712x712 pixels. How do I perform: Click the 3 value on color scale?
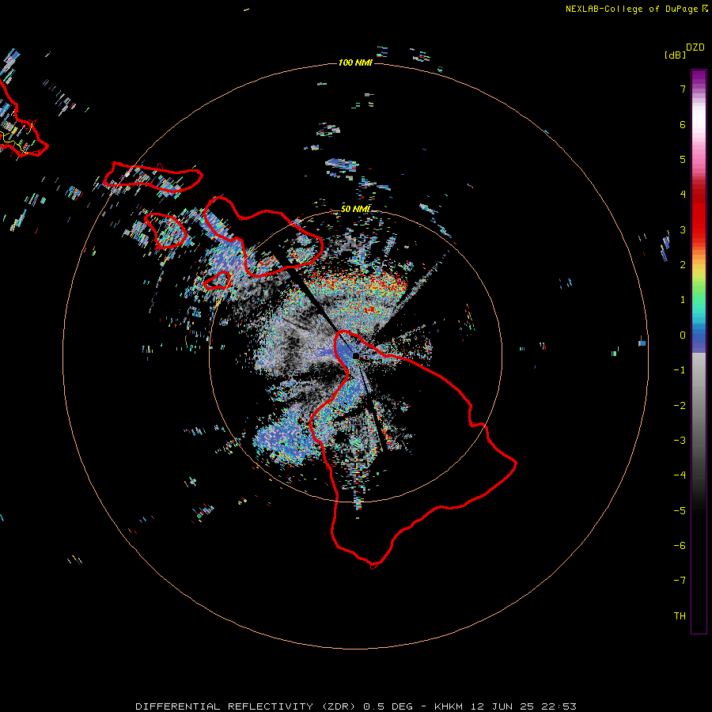click(x=683, y=229)
